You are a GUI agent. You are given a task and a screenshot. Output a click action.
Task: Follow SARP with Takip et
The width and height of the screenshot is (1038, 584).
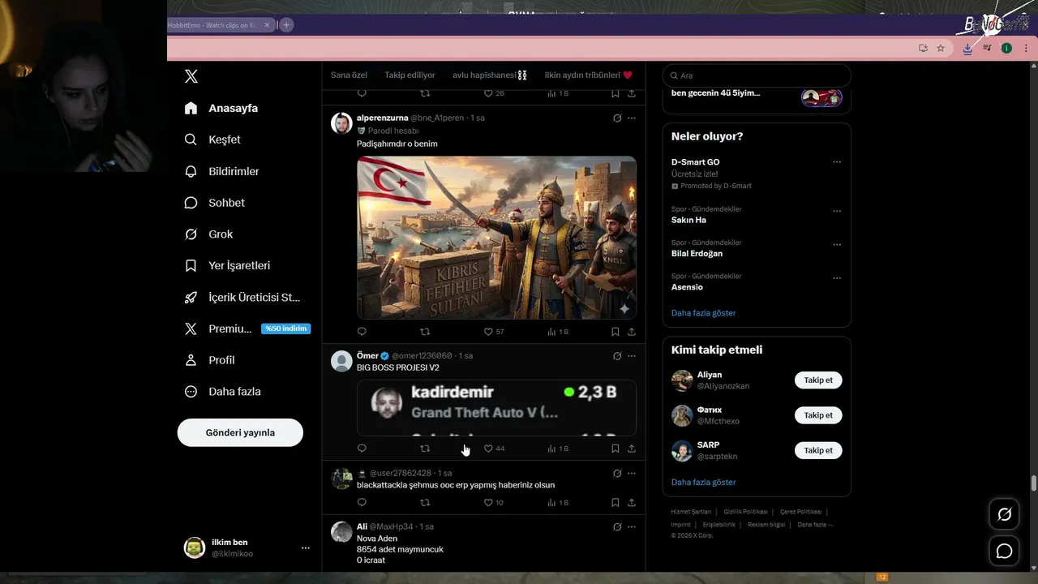coord(818,450)
